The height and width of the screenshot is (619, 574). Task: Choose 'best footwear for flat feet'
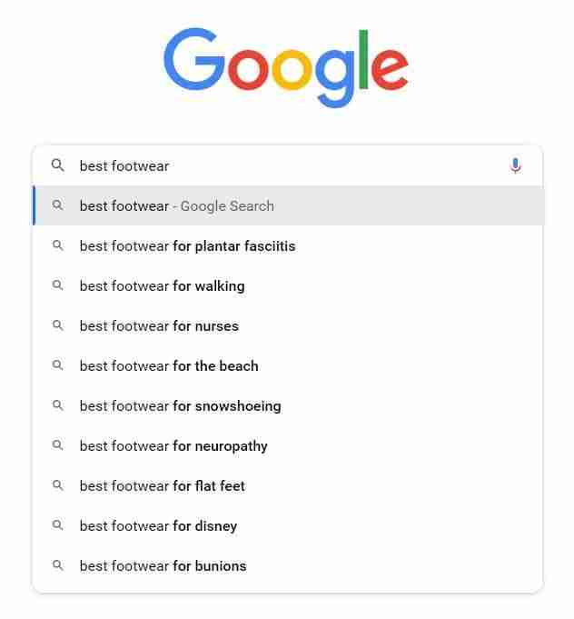pyautogui.click(x=162, y=486)
